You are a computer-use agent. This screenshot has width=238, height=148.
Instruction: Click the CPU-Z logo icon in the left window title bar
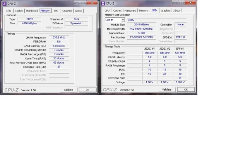coord(4,3)
